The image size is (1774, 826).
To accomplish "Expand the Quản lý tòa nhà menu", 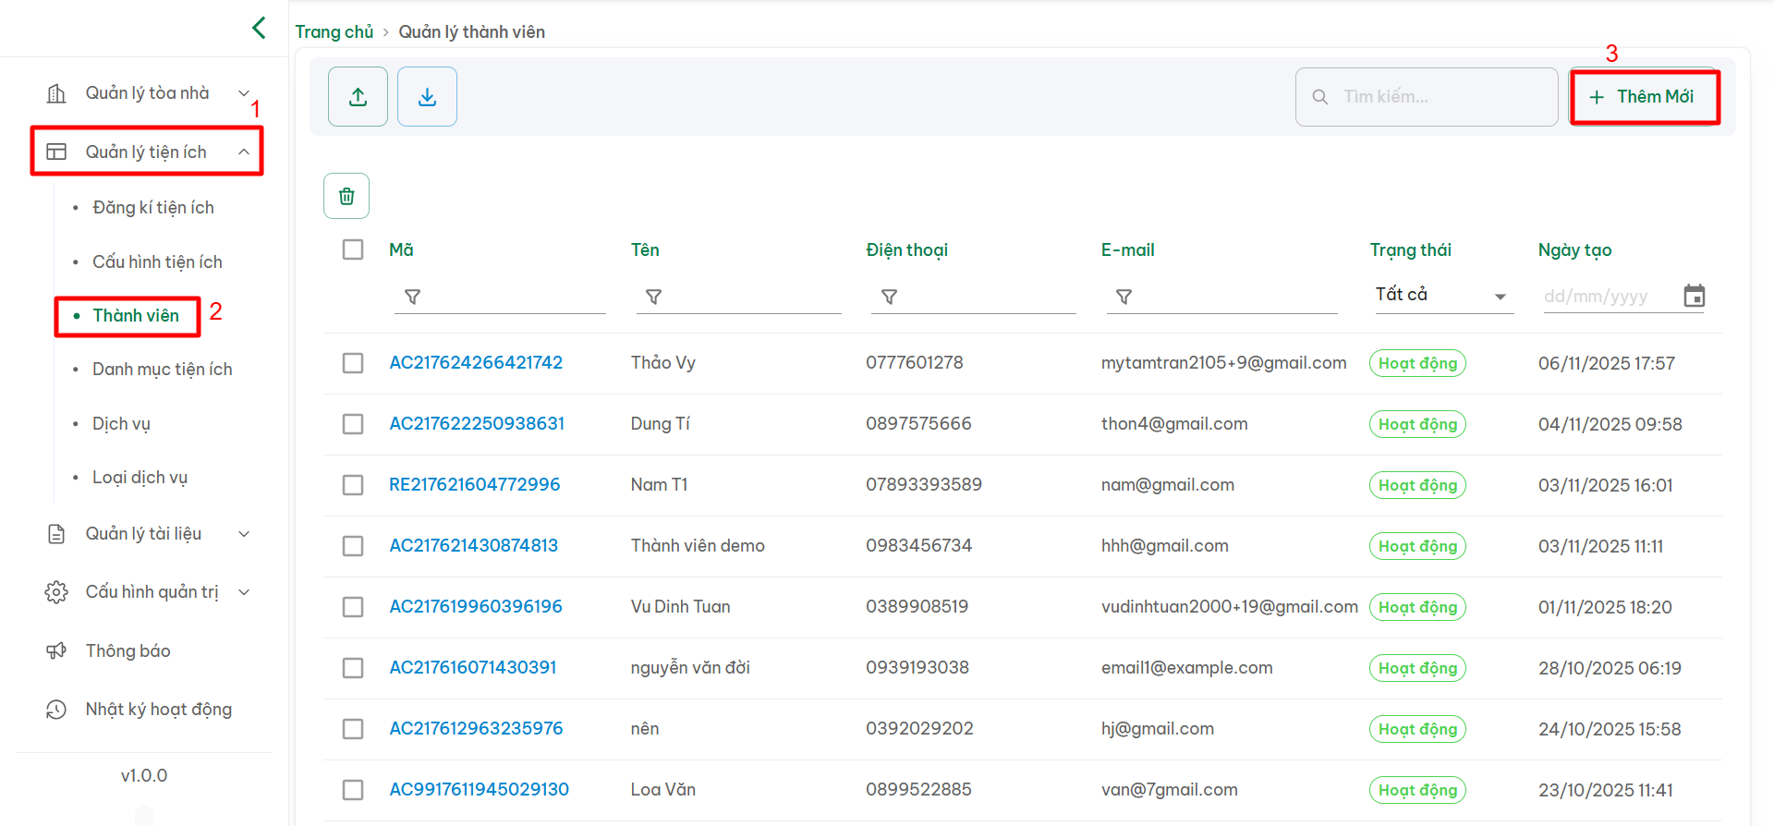I will coord(148,93).
